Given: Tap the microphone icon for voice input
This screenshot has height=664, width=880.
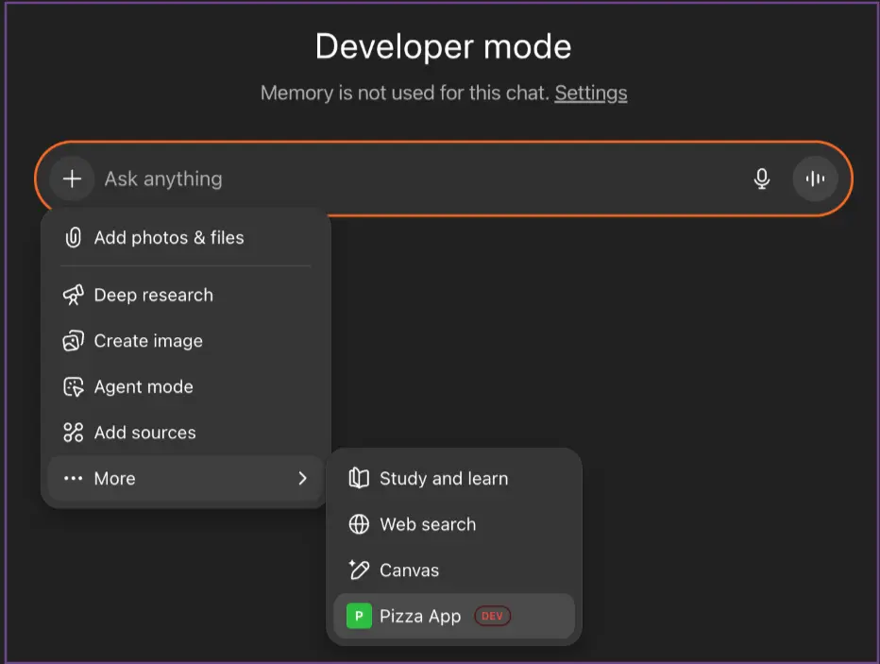Looking at the screenshot, I should [x=761, y=179].
